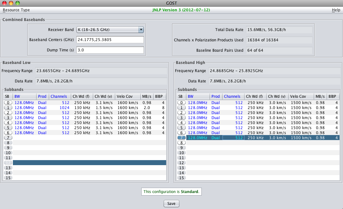Click the Dump Time input field

110,50
